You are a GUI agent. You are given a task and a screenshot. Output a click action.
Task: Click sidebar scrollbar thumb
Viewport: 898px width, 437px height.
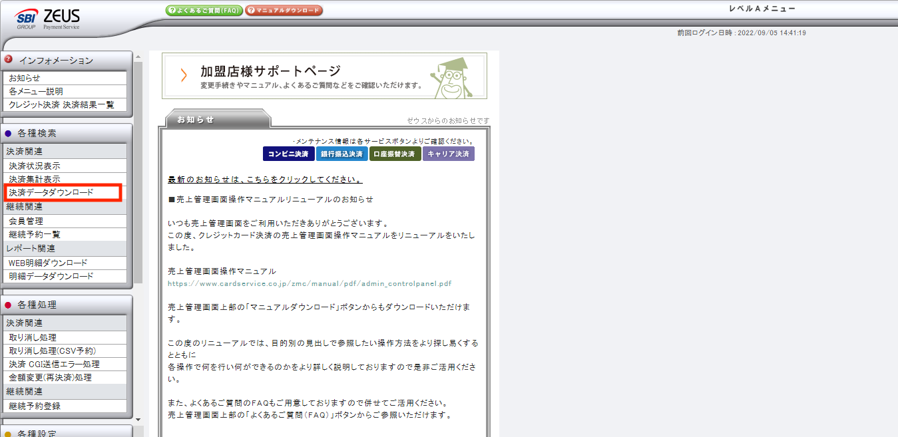point(138,173)
